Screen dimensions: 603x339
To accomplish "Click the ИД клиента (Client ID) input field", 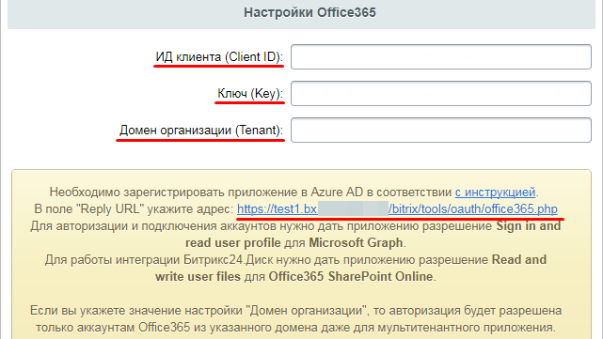I will click(x=440, y=57).
